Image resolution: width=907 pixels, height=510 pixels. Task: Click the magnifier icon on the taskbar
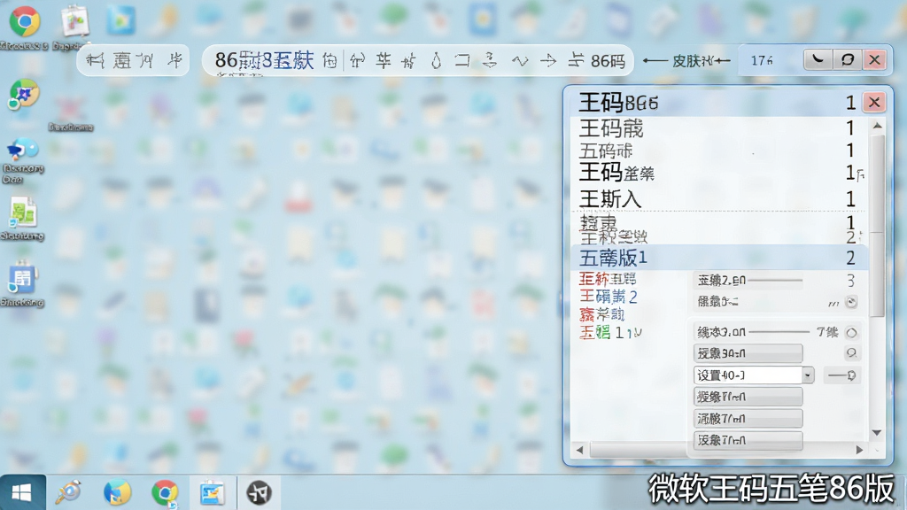pyautogui.click(x=68, y=492)
